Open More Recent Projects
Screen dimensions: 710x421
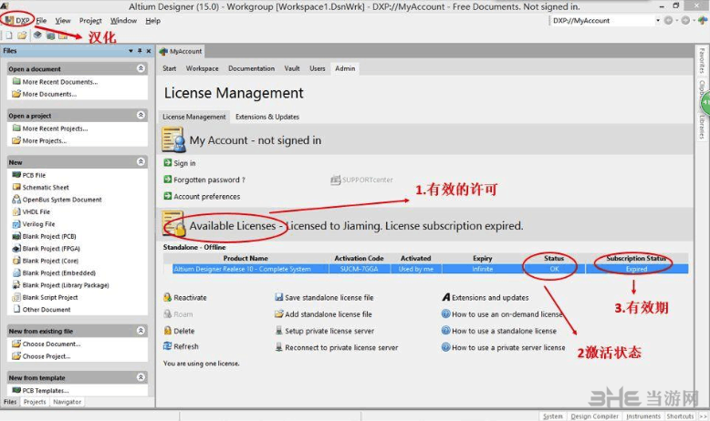click(50, 128)
